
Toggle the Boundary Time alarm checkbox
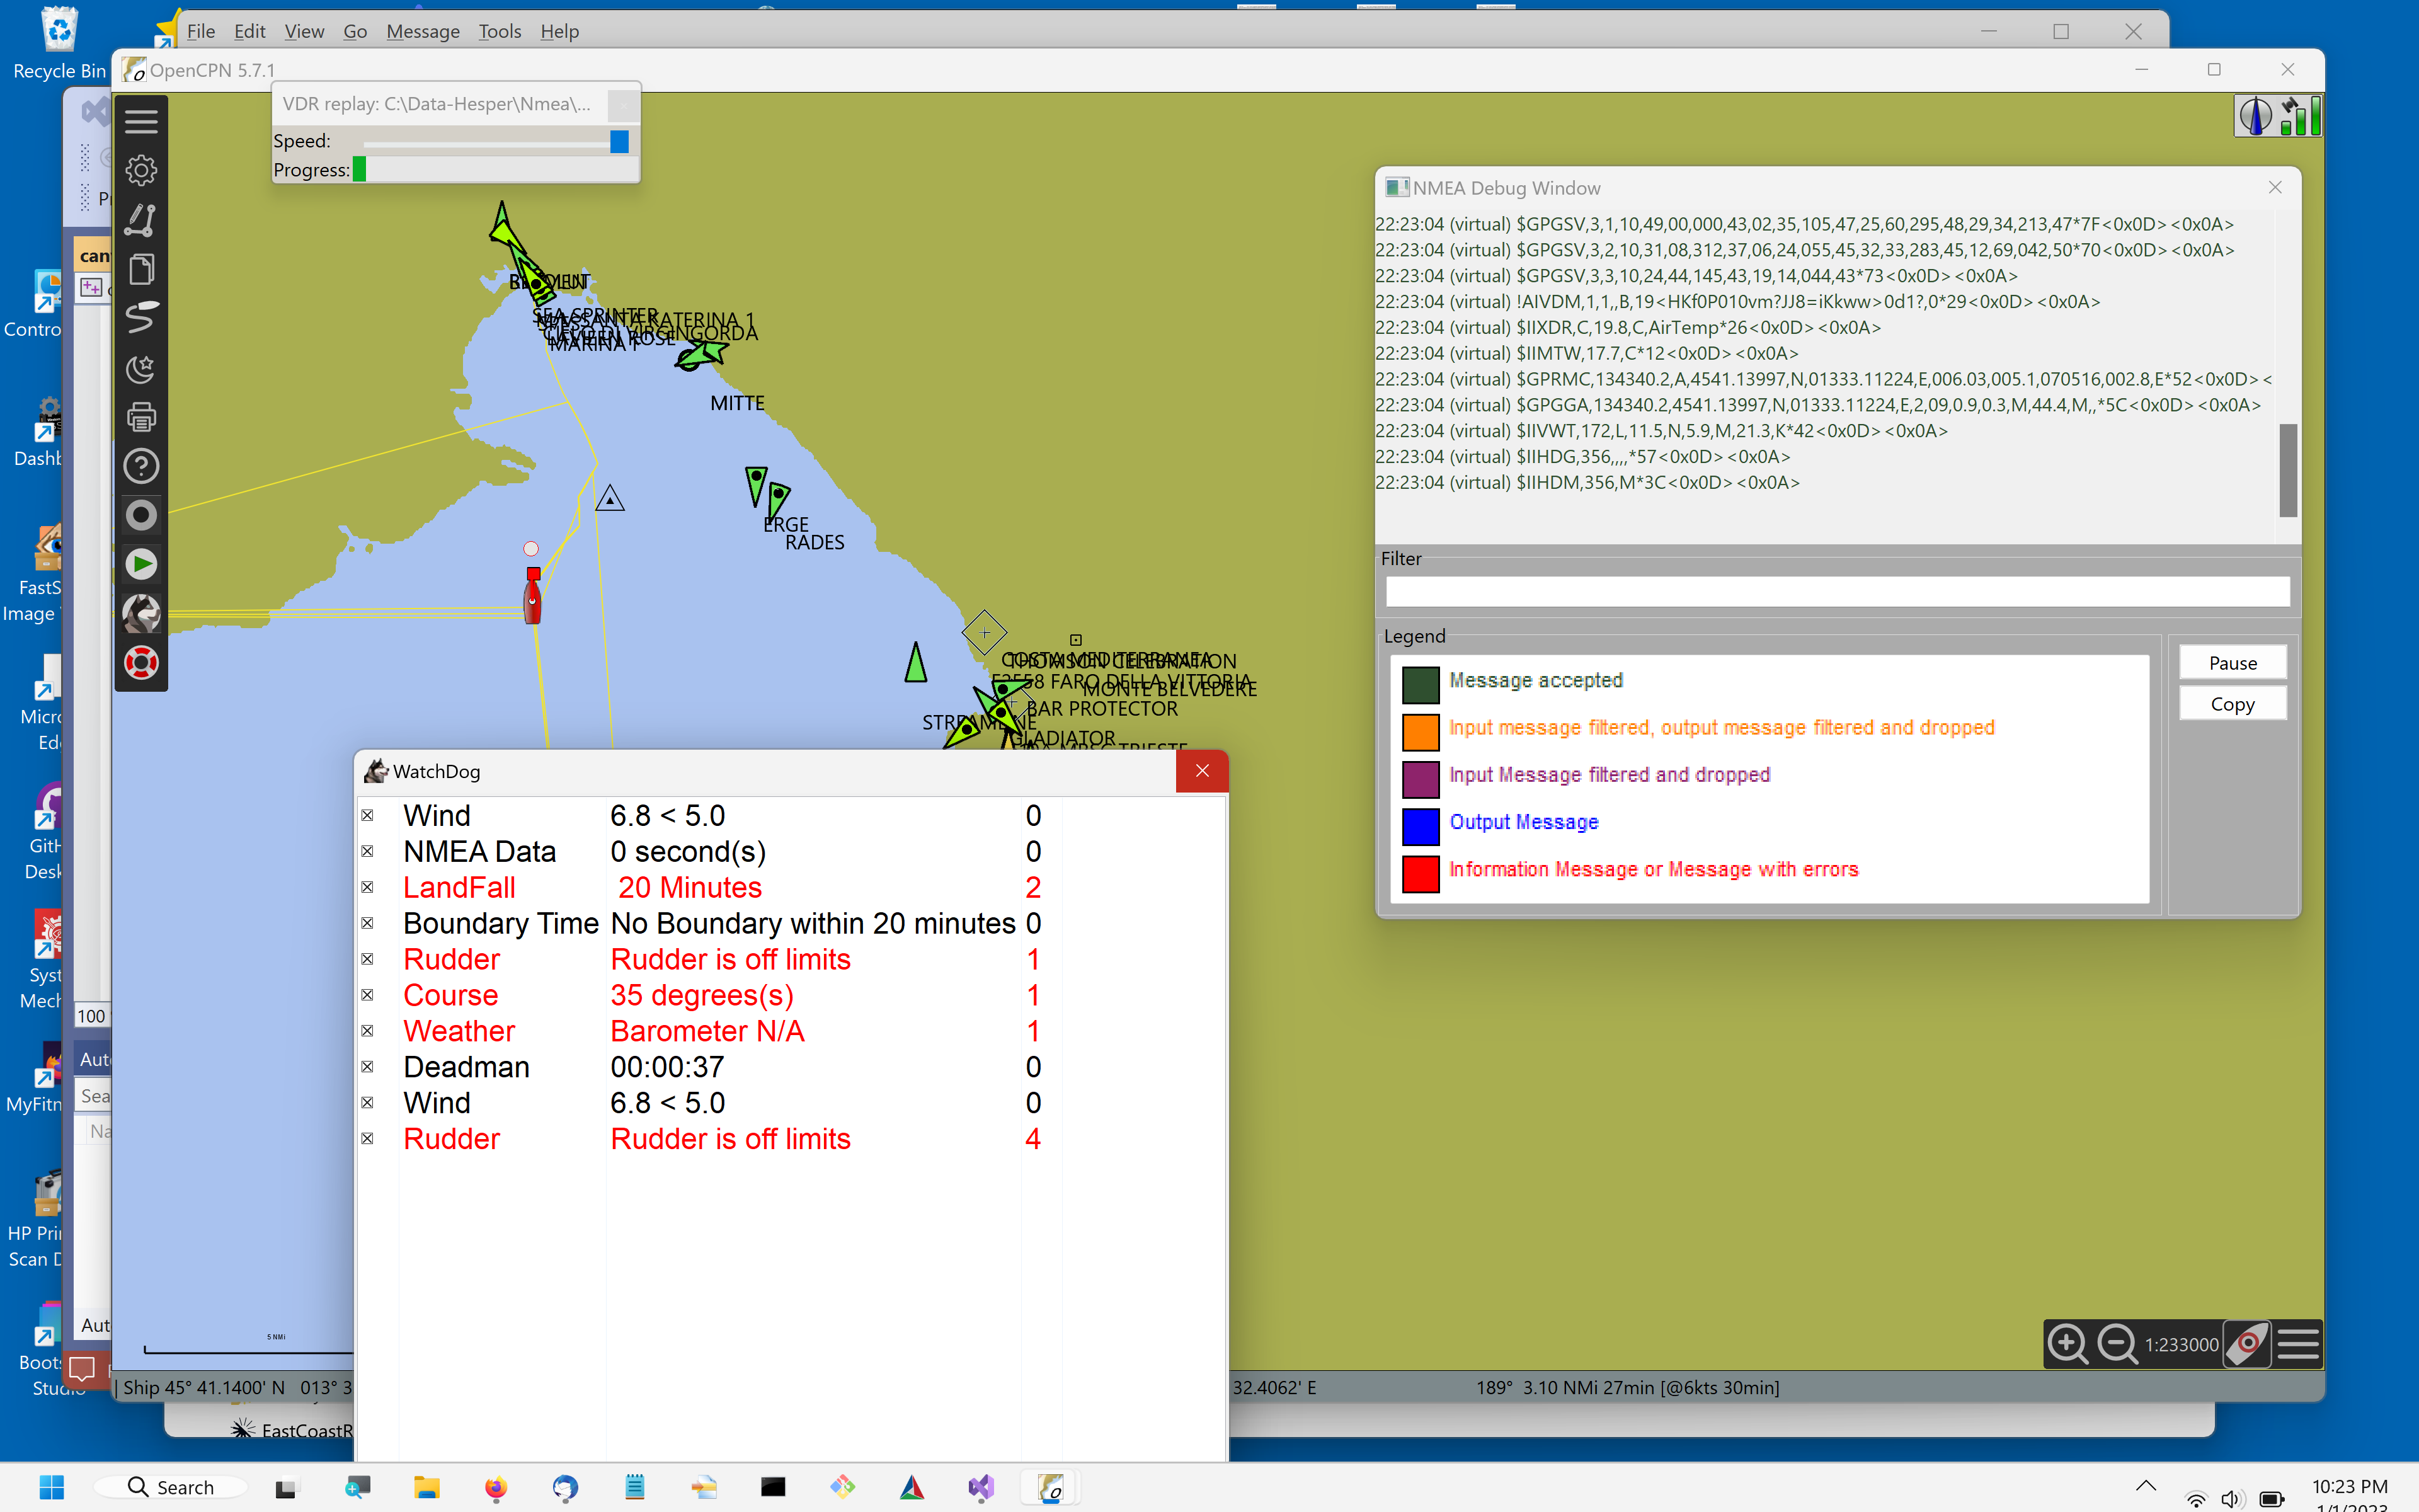coord(369,923)
